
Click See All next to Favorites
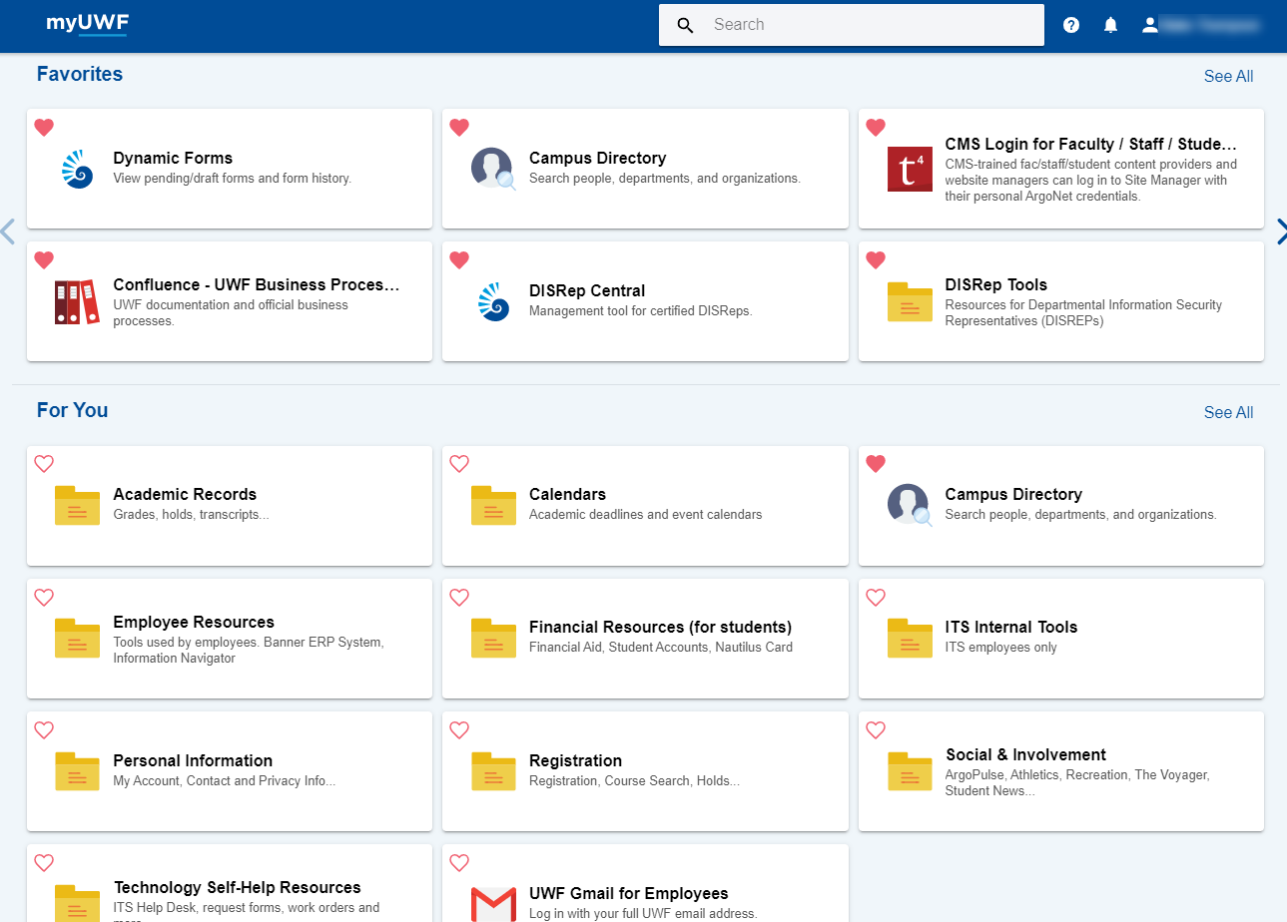click(1228, 76)
